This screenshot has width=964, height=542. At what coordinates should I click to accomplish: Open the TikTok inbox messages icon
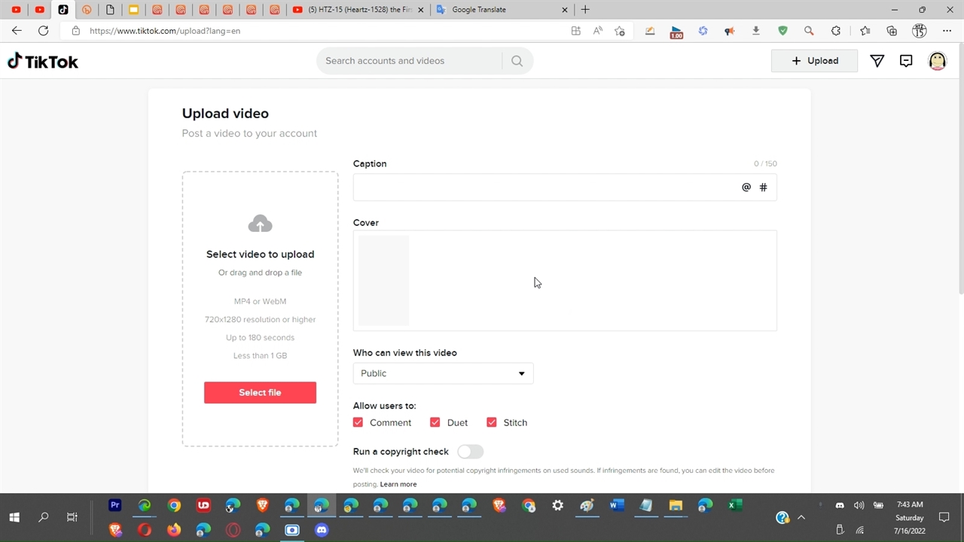[906, 61]
